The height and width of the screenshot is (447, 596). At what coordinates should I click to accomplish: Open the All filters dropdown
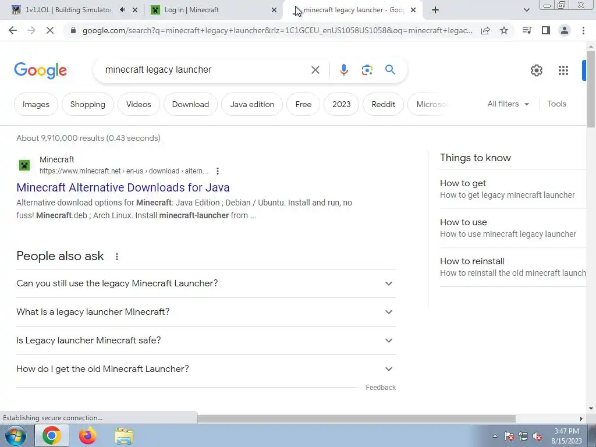(508, 104)
